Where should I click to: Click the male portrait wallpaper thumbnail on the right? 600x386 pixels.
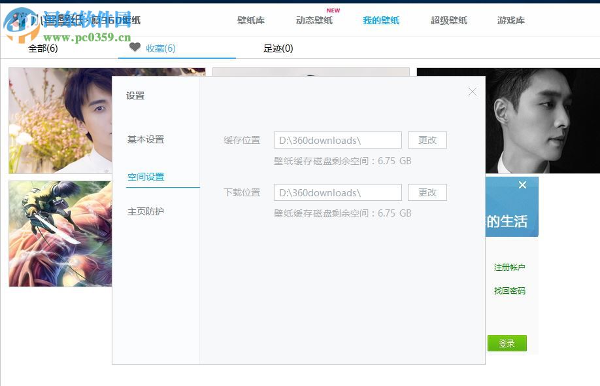pyautogui.click(x=542, y=120)
